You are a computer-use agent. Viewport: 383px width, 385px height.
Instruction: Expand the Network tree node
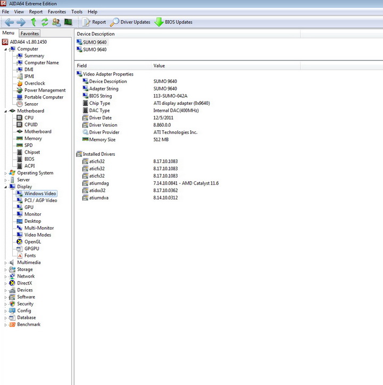5,277
